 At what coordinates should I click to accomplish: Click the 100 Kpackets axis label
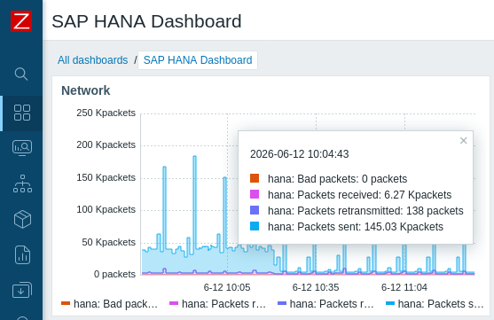click(106, 209)
